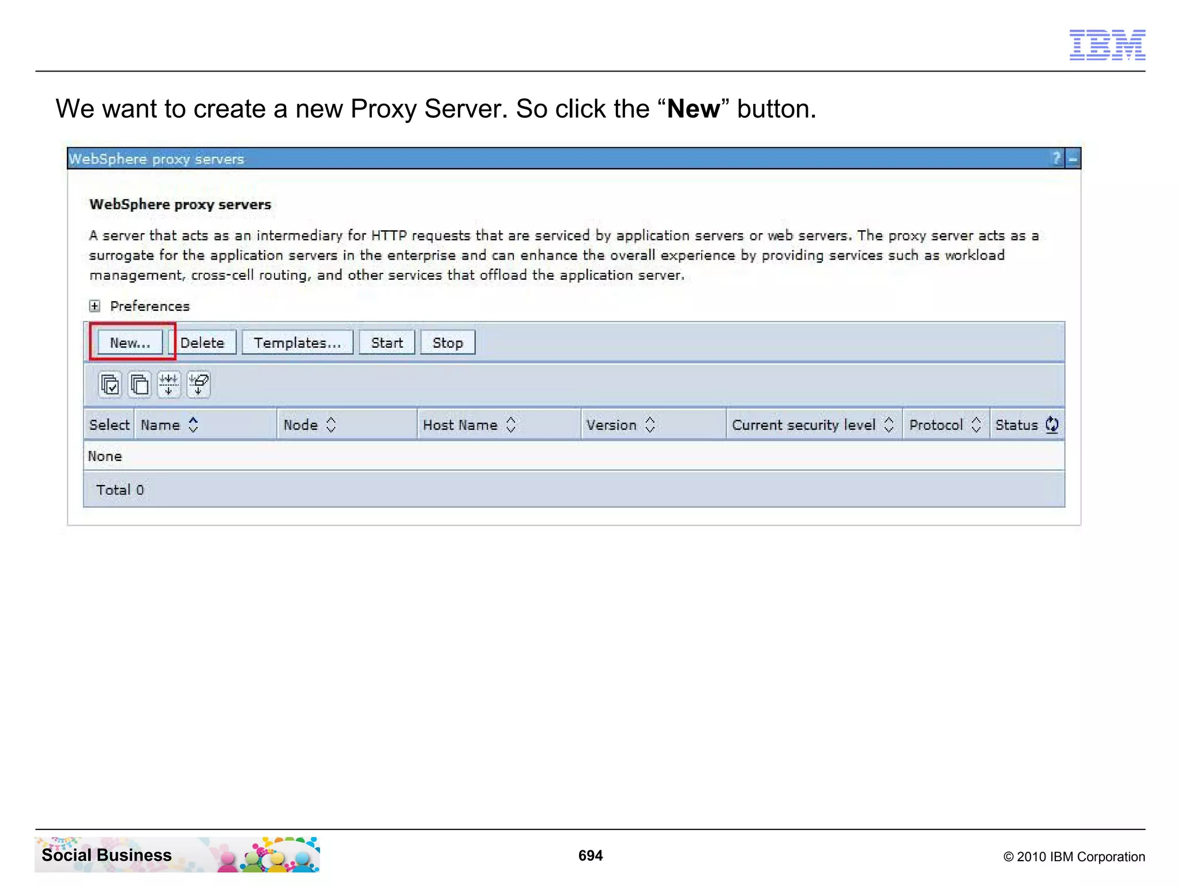This screenshot has width=1181, height=886.
Task: Click the Select column header
Action: pos(110,425)
